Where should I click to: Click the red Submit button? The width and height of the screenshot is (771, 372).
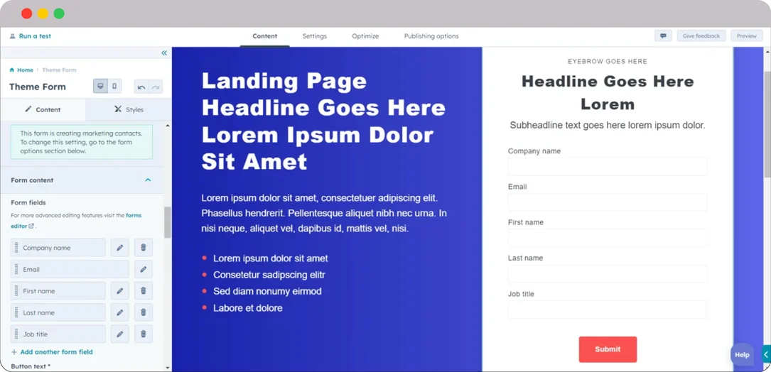(x=608, y=349)
